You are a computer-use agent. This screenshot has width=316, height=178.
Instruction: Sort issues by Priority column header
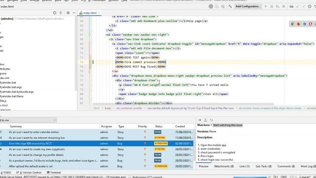(143, 127)
